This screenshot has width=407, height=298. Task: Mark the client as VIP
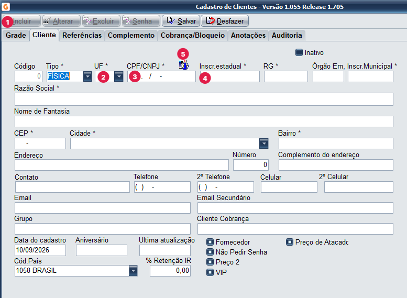pos(210,272)
